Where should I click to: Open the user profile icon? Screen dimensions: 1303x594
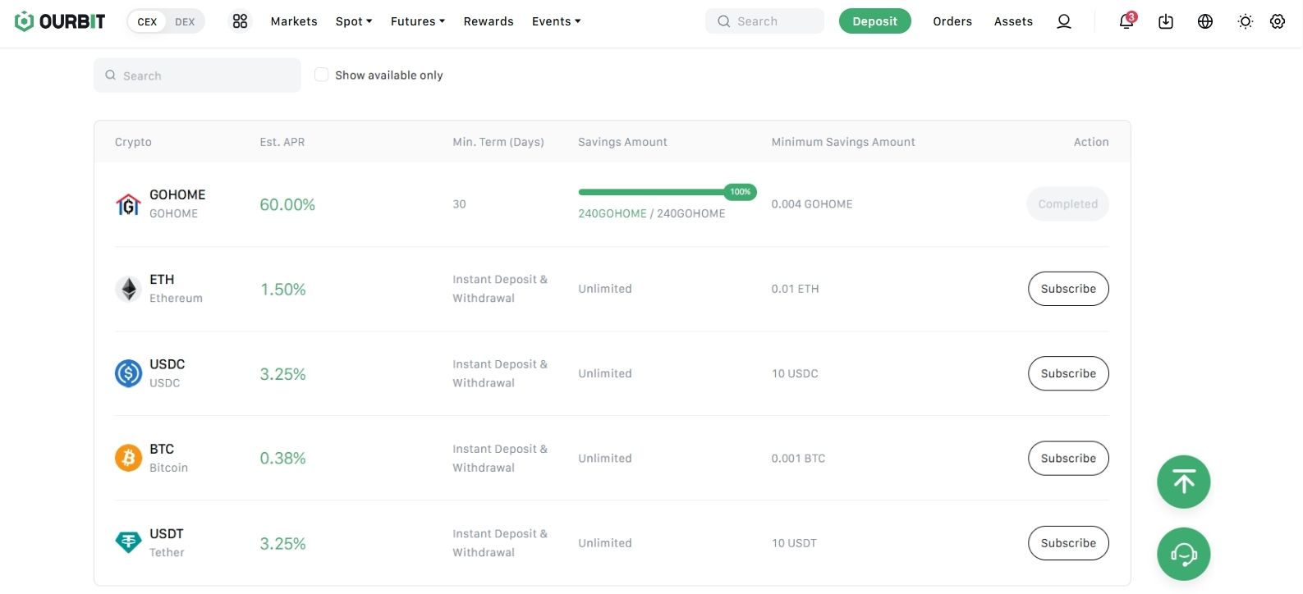[x=1064, y=21]
